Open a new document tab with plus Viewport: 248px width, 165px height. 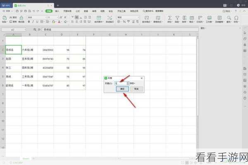tap(58, 5)
